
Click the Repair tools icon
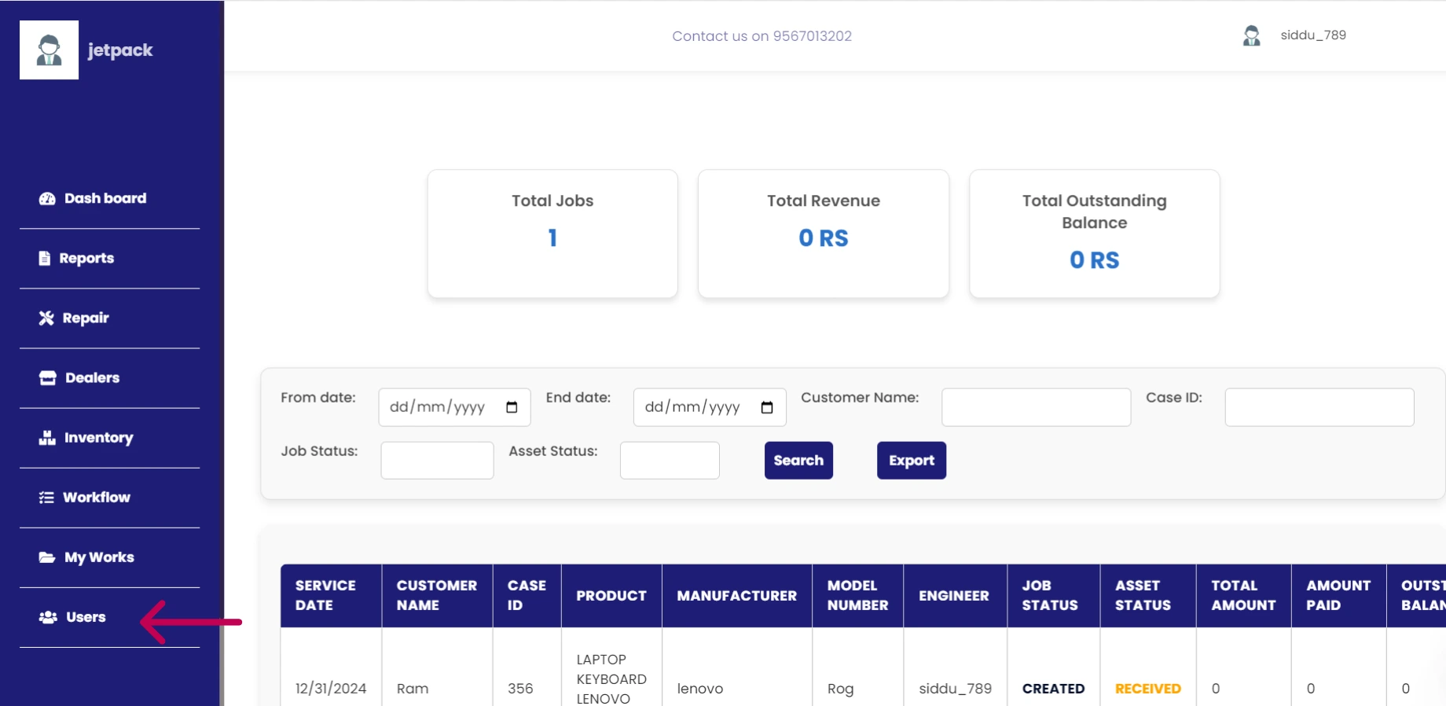coord(46,318)
